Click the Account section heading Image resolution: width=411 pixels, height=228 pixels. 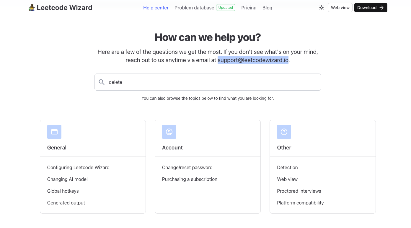click(x=172, y=148)
